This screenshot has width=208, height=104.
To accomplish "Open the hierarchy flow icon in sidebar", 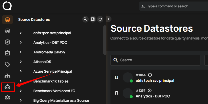I will coord(7,75).
